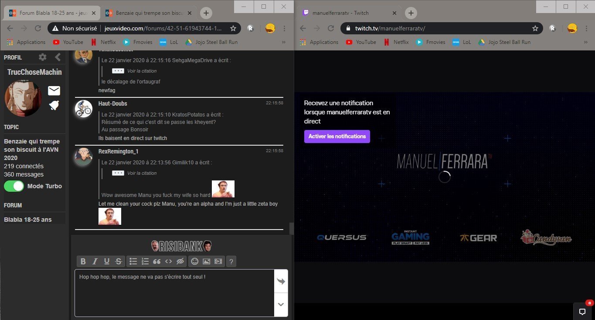
Task: Open the smiley picker
Action: point(195,261)
